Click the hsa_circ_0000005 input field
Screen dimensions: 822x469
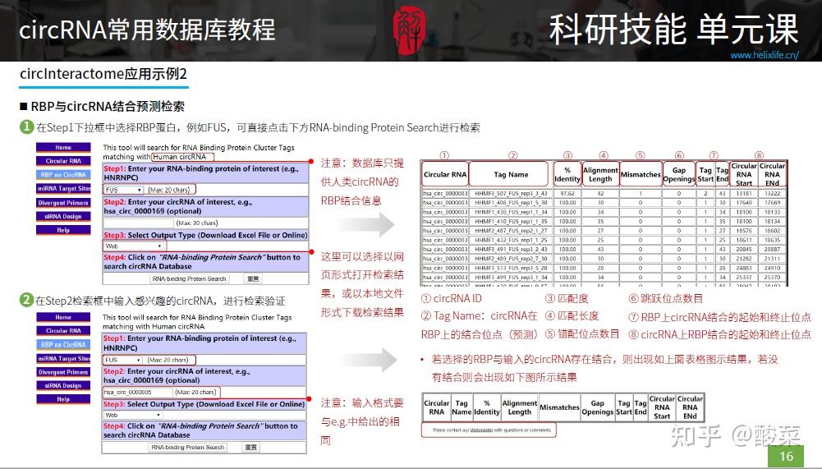point(137,392)
